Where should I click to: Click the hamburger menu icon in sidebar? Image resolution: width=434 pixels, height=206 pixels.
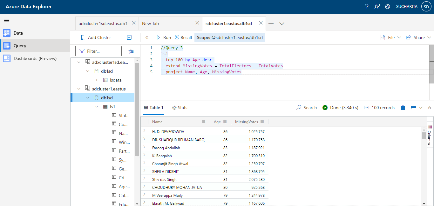pos(7,20)
